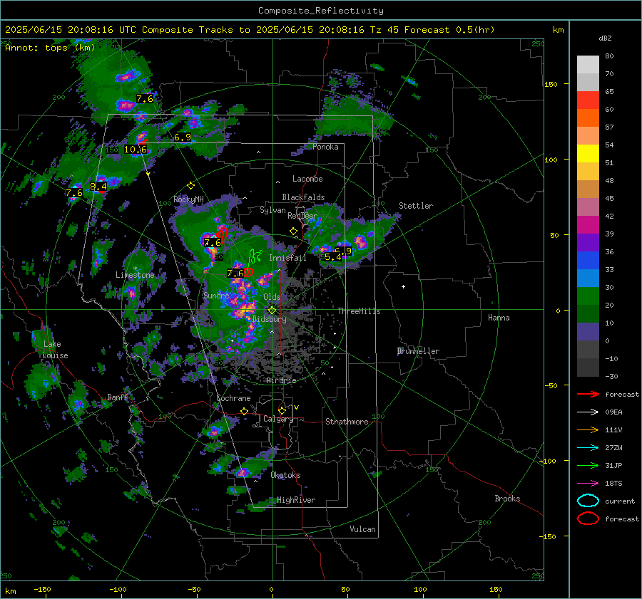Click the 150 tick on bottom axis
642x599 pixels.
pos(496,590)
